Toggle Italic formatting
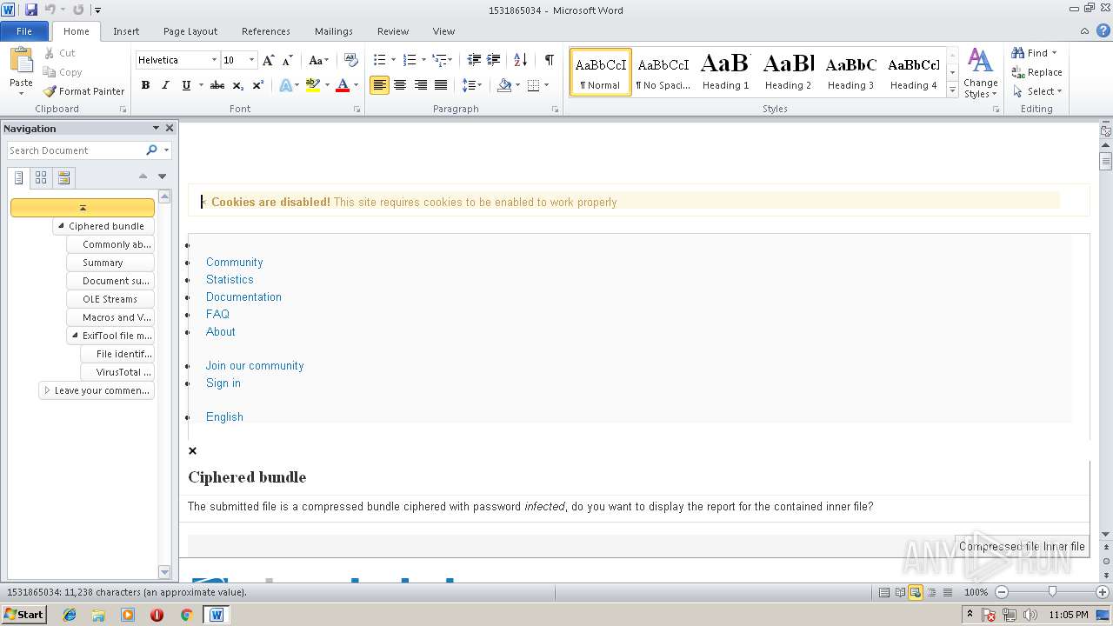The image size is (1113, 626). pos(165,85)
